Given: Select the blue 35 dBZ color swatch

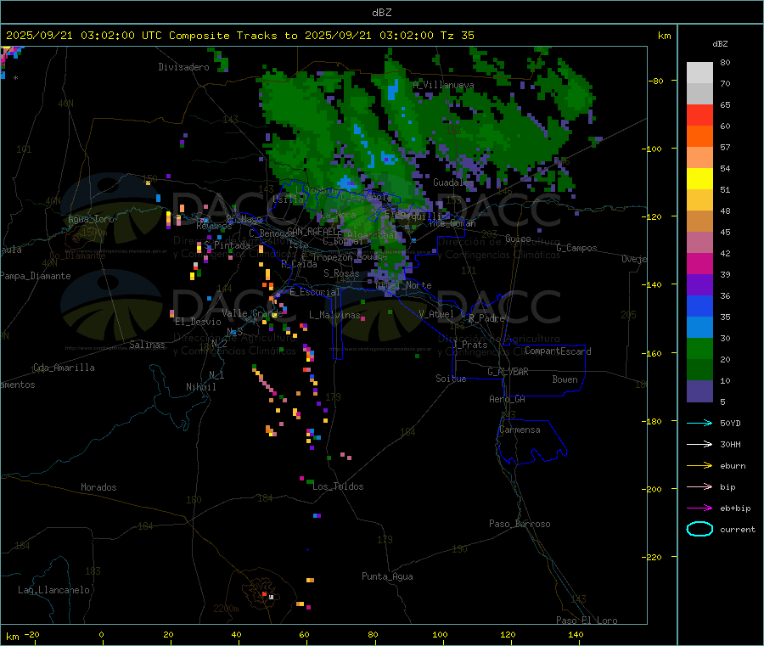Looking at the screenshot, I should click(699, 306).
